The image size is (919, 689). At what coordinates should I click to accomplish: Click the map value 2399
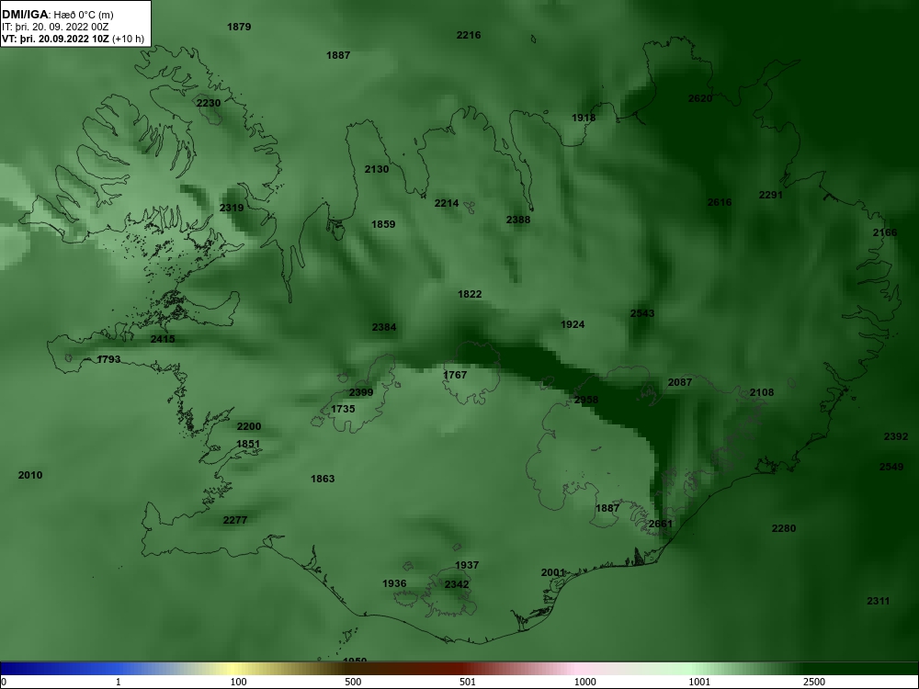click(x=360, y=392)
